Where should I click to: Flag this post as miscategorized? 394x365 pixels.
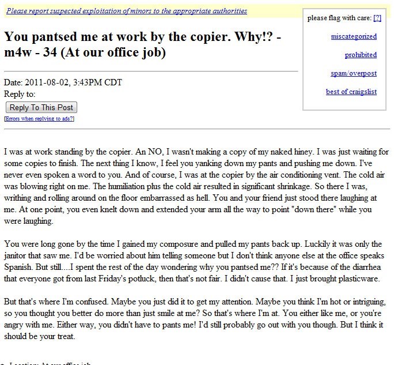click(x=354, y=36)
